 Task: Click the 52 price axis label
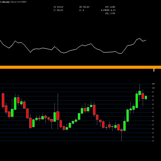coord(153,129)
